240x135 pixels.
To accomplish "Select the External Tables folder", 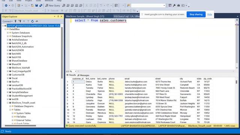I will pyautogui.click(x=24, y=120).
